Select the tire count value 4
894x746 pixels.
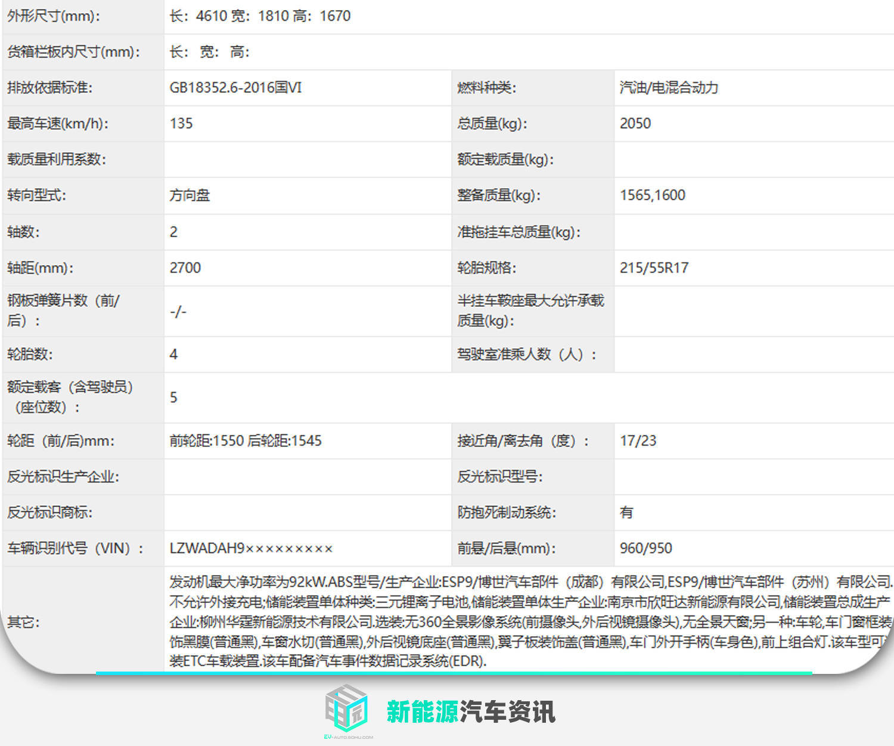[173, 354]
